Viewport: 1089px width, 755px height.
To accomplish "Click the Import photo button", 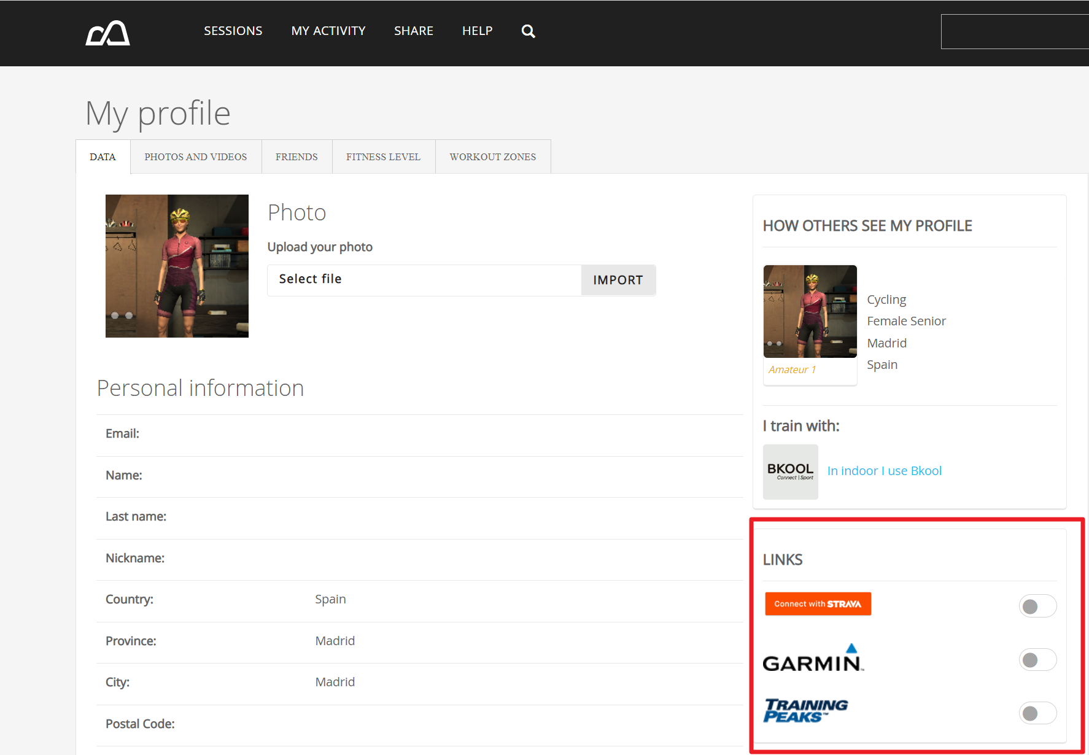I will [618, 280].
